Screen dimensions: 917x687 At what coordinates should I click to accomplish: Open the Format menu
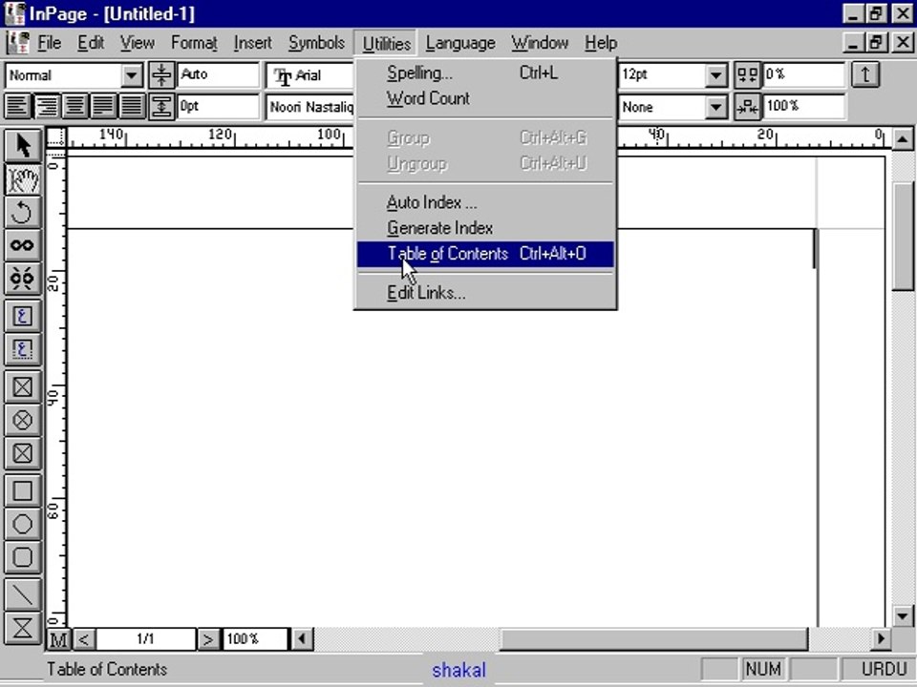pyautogui.click(x=194, y=43)
